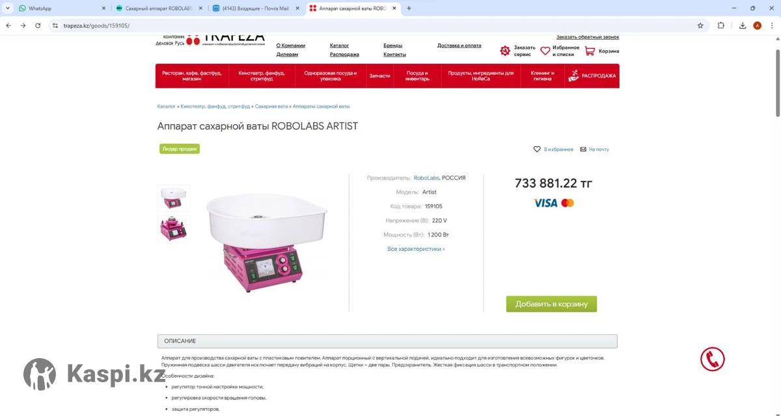
Task: Open the Chrome three-dot menu
Action: (772, 25)
